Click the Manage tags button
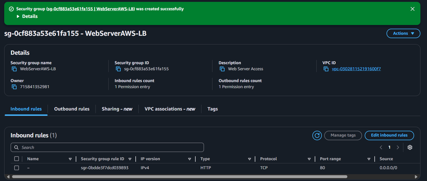This screenshot has height=181, width=427. tap(343, 135)
